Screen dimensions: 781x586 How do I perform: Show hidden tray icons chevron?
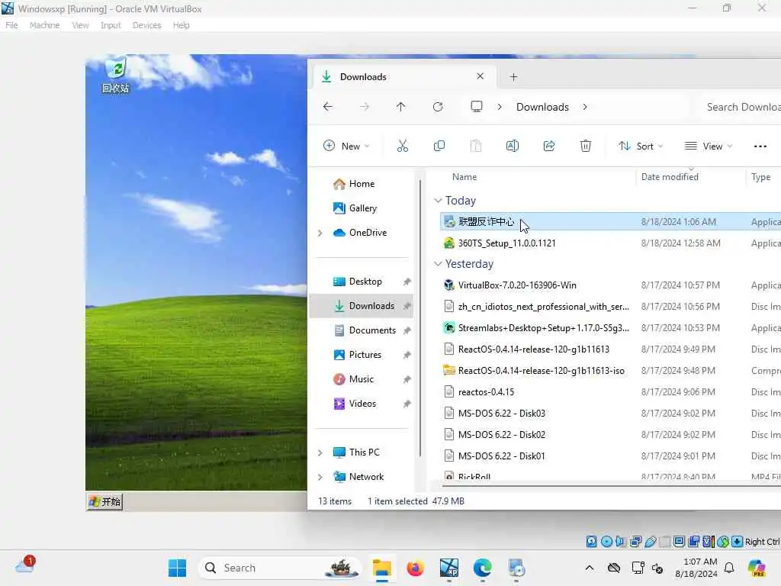tap(590, 568)
